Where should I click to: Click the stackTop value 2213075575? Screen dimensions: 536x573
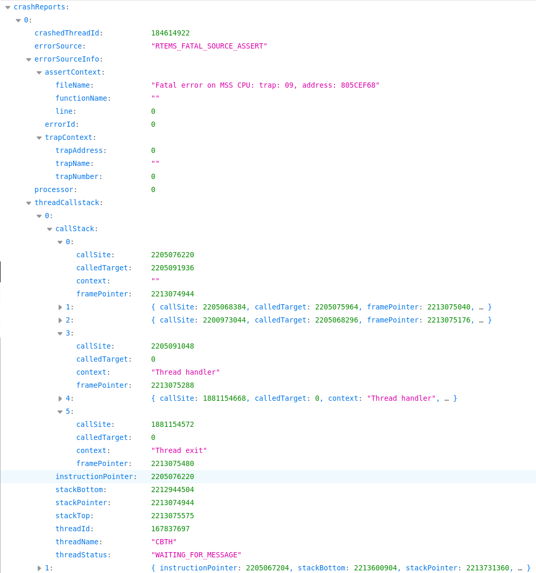tap(172, 516)
